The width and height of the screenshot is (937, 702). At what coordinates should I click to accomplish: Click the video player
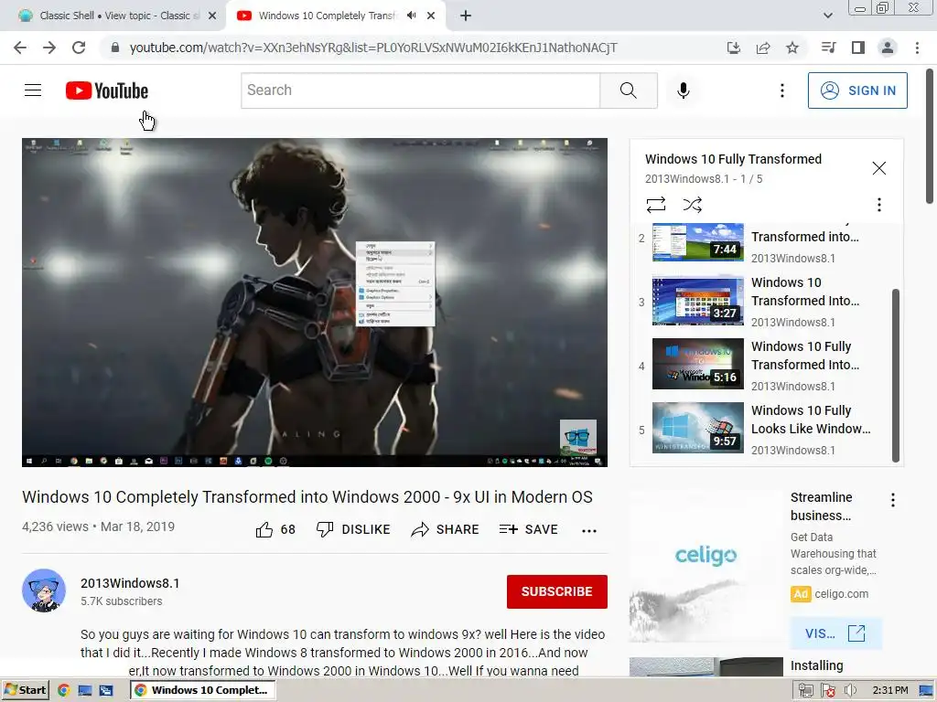[315, 302]
